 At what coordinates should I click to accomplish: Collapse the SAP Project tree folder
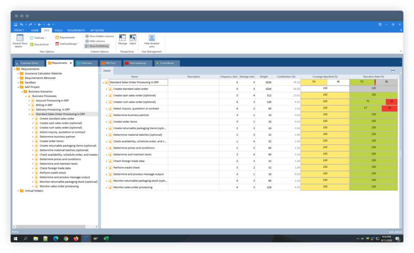coord(18,87)
